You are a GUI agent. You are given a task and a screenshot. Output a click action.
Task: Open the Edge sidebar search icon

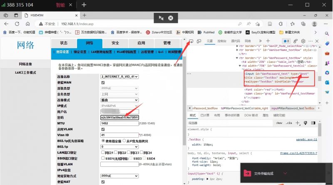pos(327,34)
